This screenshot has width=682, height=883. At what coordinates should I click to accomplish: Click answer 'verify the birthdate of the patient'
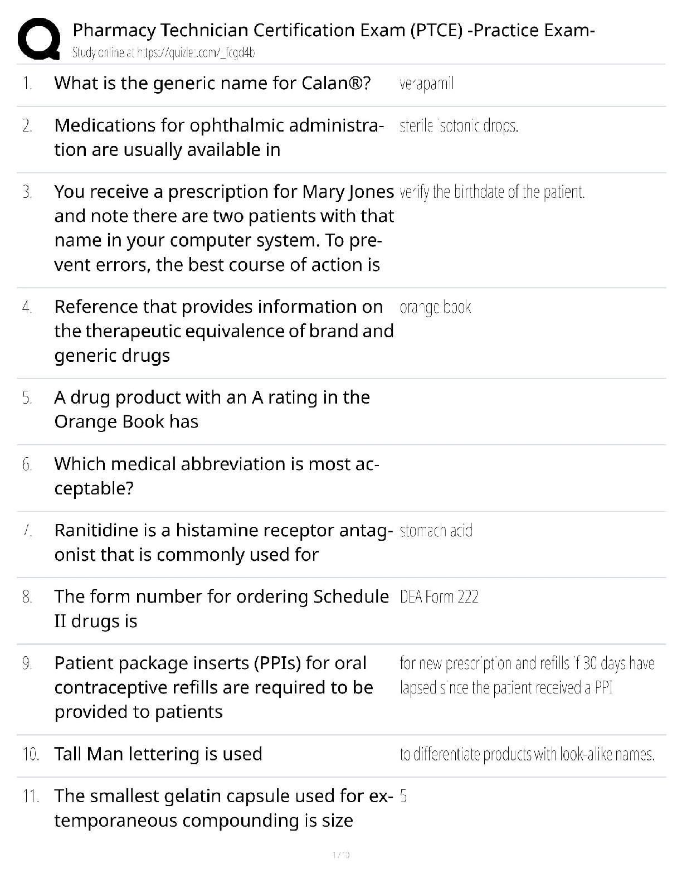coord(492,192)
